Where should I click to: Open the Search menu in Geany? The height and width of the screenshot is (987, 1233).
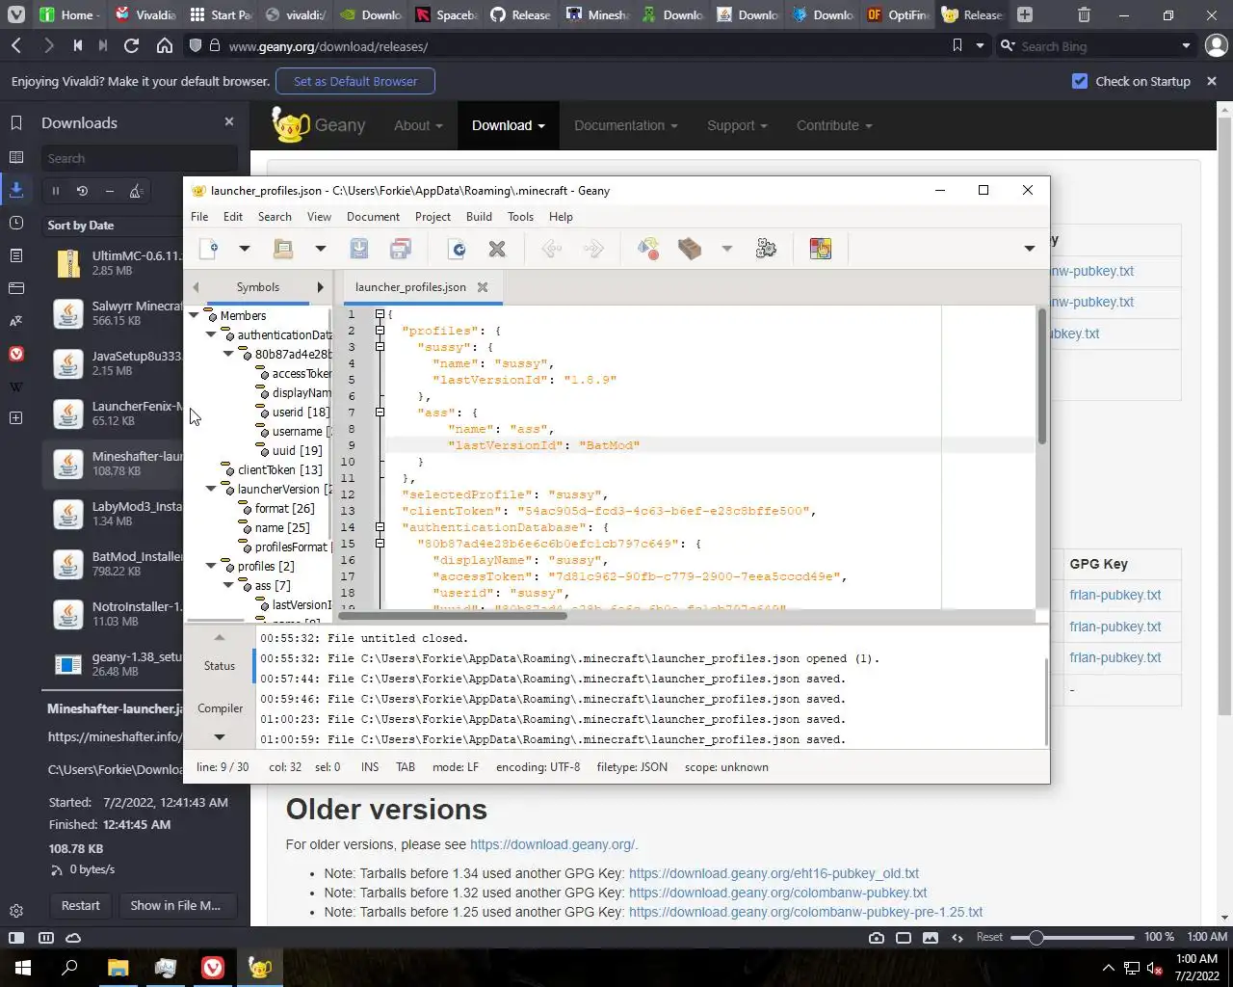(275, 217)
